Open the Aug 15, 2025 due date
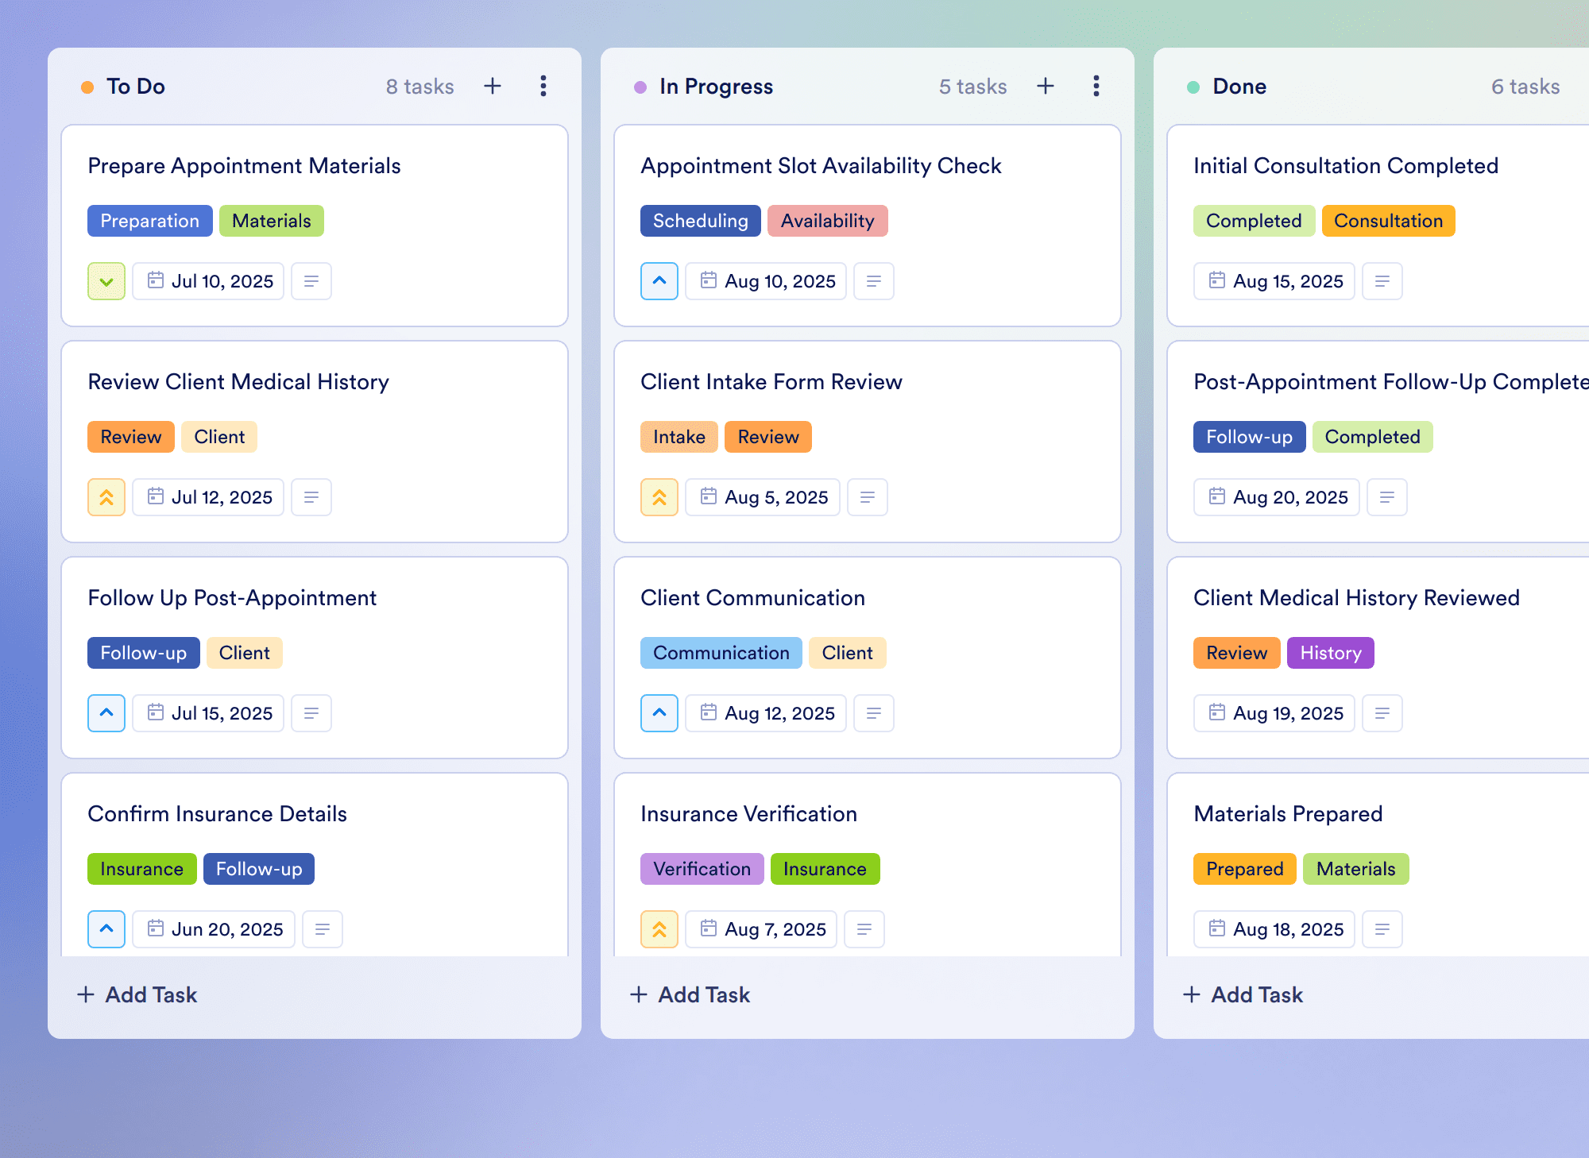1589x1158 pixels. [x=1274, y=281]
